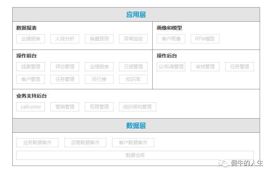Click the 应用层 header title
The height and width of the screenshot is (175, 272).
coord(136,14)
